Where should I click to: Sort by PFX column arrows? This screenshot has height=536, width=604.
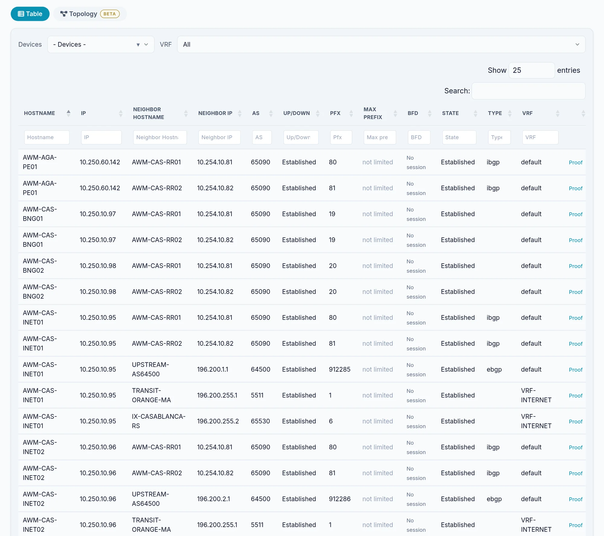click(x=351, y=113)
